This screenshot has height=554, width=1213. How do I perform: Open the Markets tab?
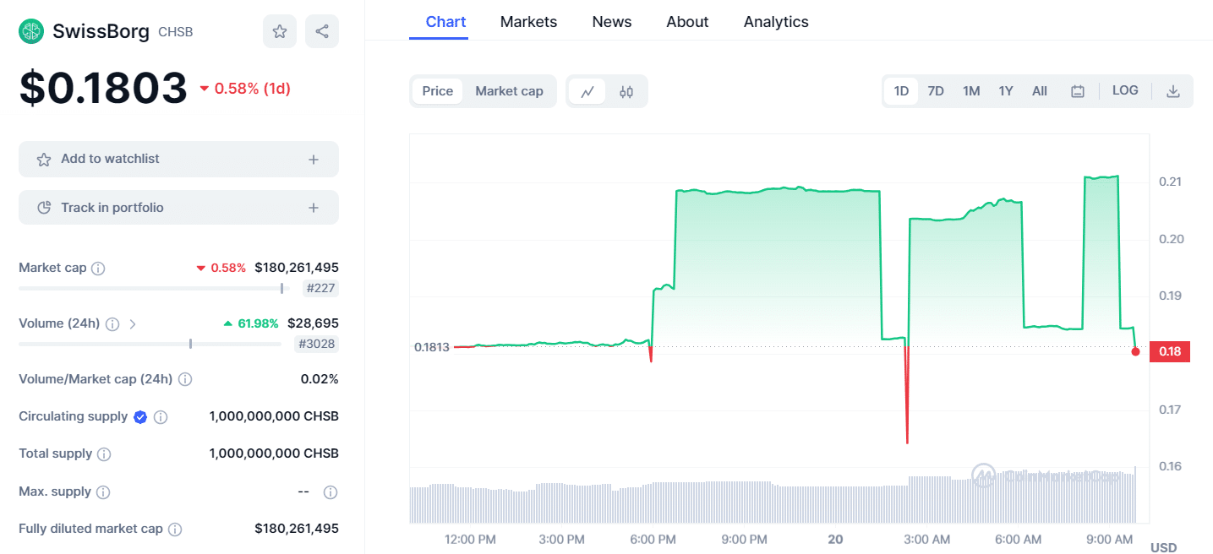point(528,22)
